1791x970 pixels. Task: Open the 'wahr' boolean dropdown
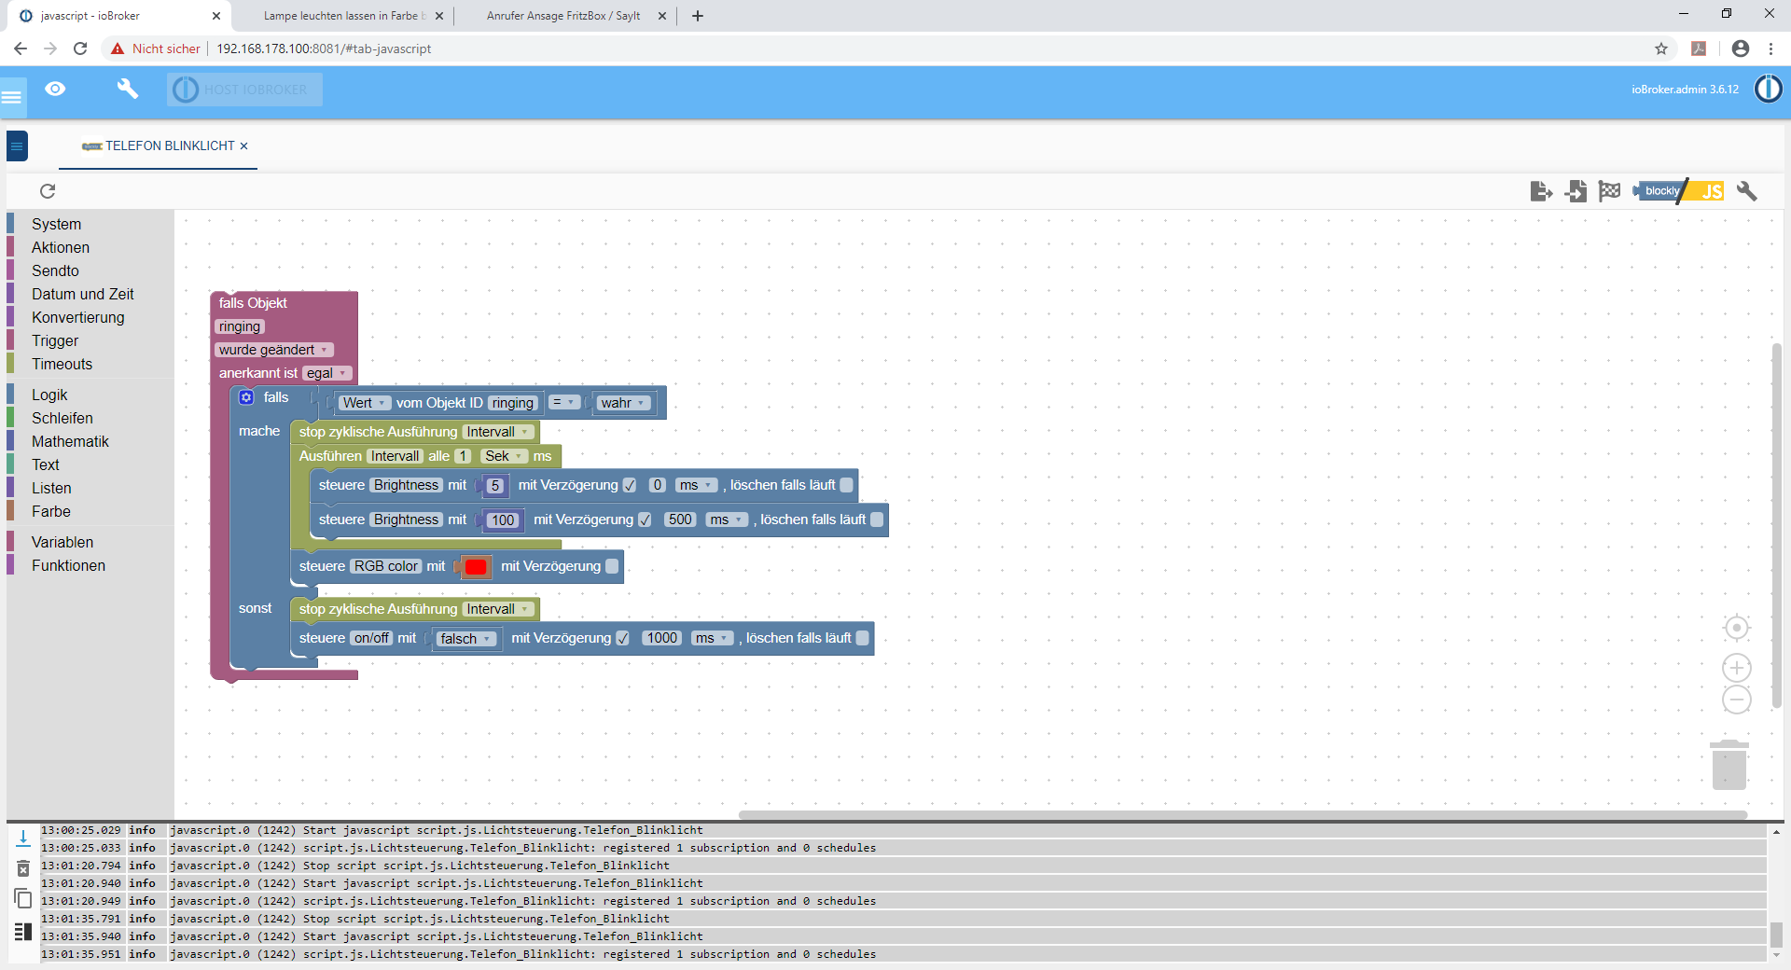(623, 403)
